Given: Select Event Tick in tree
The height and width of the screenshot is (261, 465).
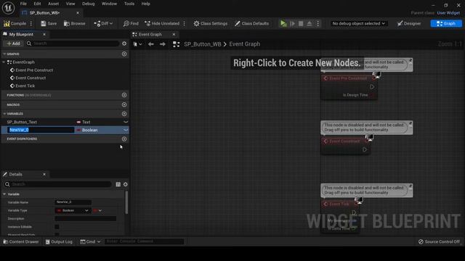Looking at the screenshot, I should click(25, 86).
